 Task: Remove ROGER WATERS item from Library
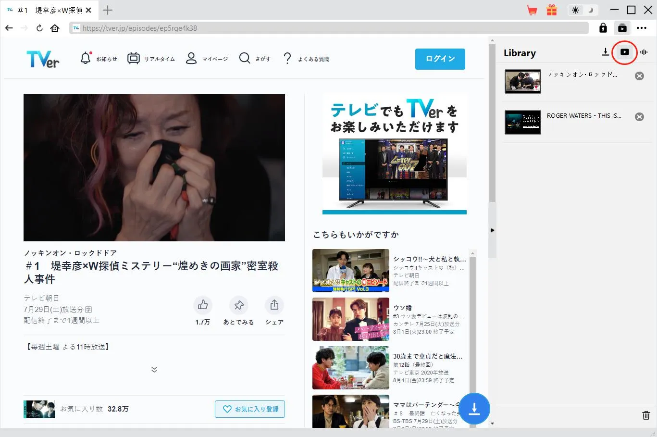pyautogui.click(x=639, y=117)
